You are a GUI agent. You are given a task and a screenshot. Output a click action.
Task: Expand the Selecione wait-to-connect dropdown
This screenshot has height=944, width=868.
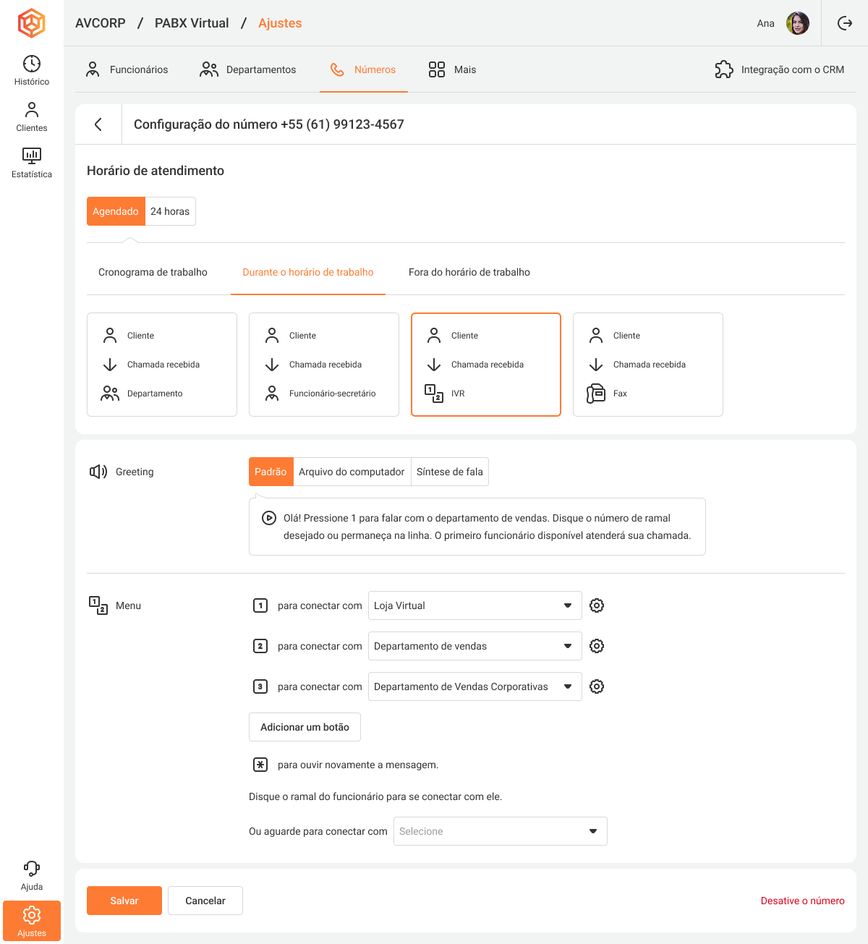(x=500, y=831)
